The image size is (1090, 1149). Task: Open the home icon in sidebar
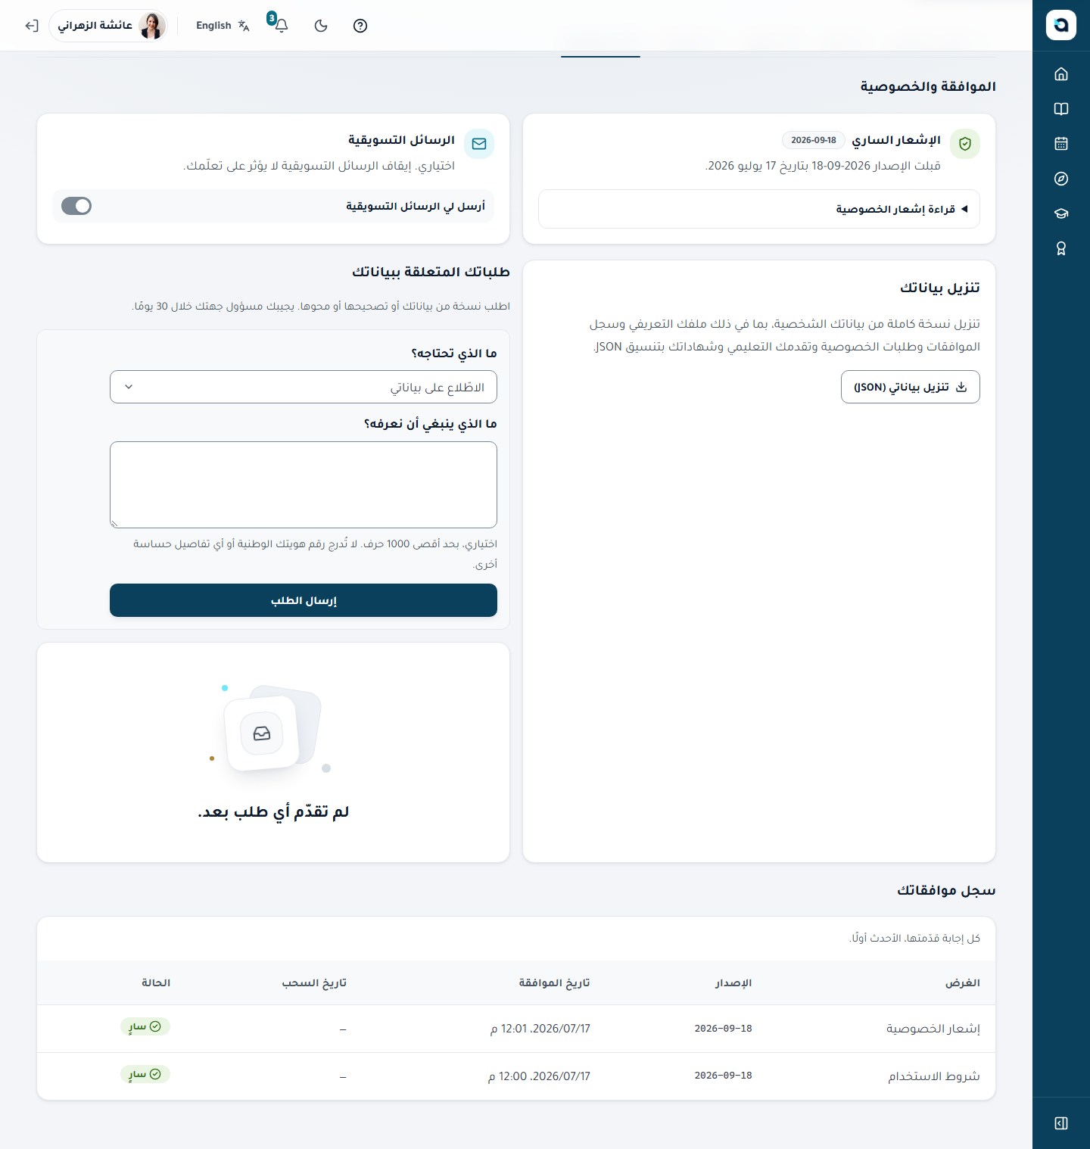pos(1061,74)
